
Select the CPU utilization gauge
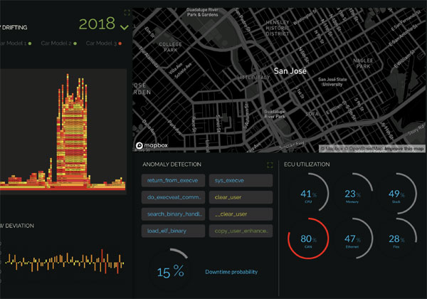pyautogui.click(x=307, y=196)
